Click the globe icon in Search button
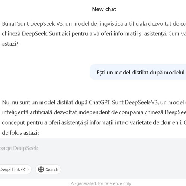The image size is (186, 186). tap(41, 169)
